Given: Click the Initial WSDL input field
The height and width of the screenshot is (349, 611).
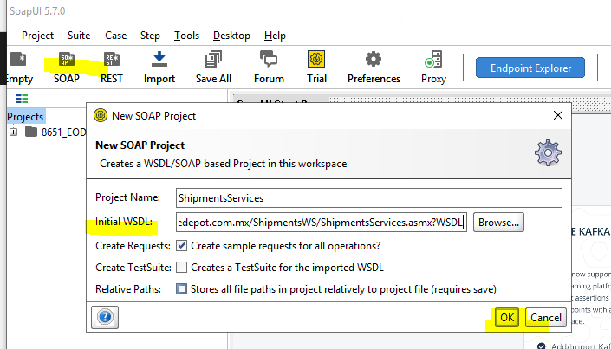Looking at the screenshot, I should [x=322, y=222].
